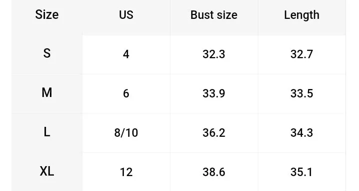Click US size 6 cell

[126, 94]
